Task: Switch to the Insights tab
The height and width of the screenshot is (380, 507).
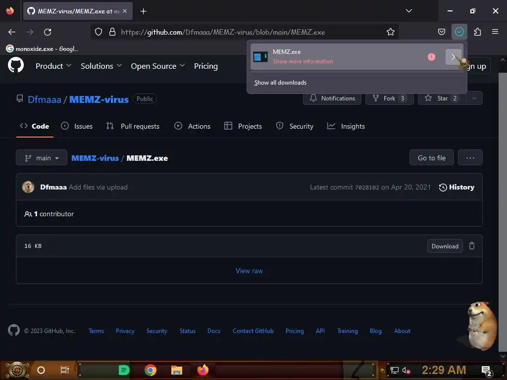Action: (x=346, y=126)
